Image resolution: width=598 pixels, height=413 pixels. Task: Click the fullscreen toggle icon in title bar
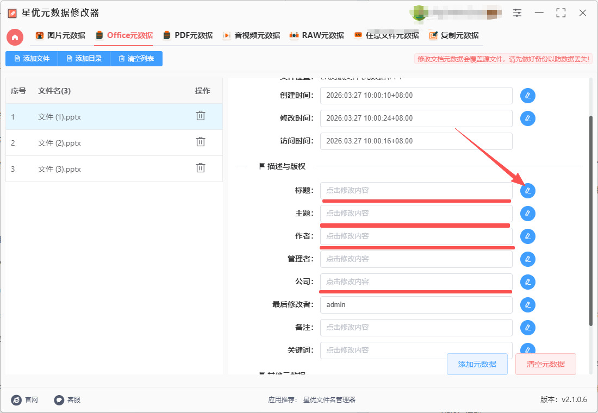coord(561,13)
